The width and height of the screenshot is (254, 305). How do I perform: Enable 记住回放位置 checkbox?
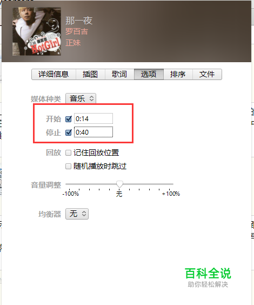68,153
